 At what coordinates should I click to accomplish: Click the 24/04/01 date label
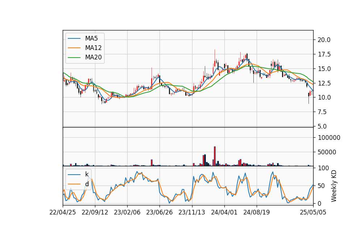point(224,212)
